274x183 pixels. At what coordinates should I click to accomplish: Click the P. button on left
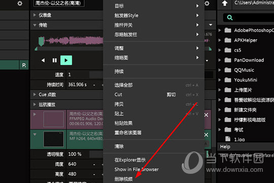pyautogui.click(x=24, y=65)
